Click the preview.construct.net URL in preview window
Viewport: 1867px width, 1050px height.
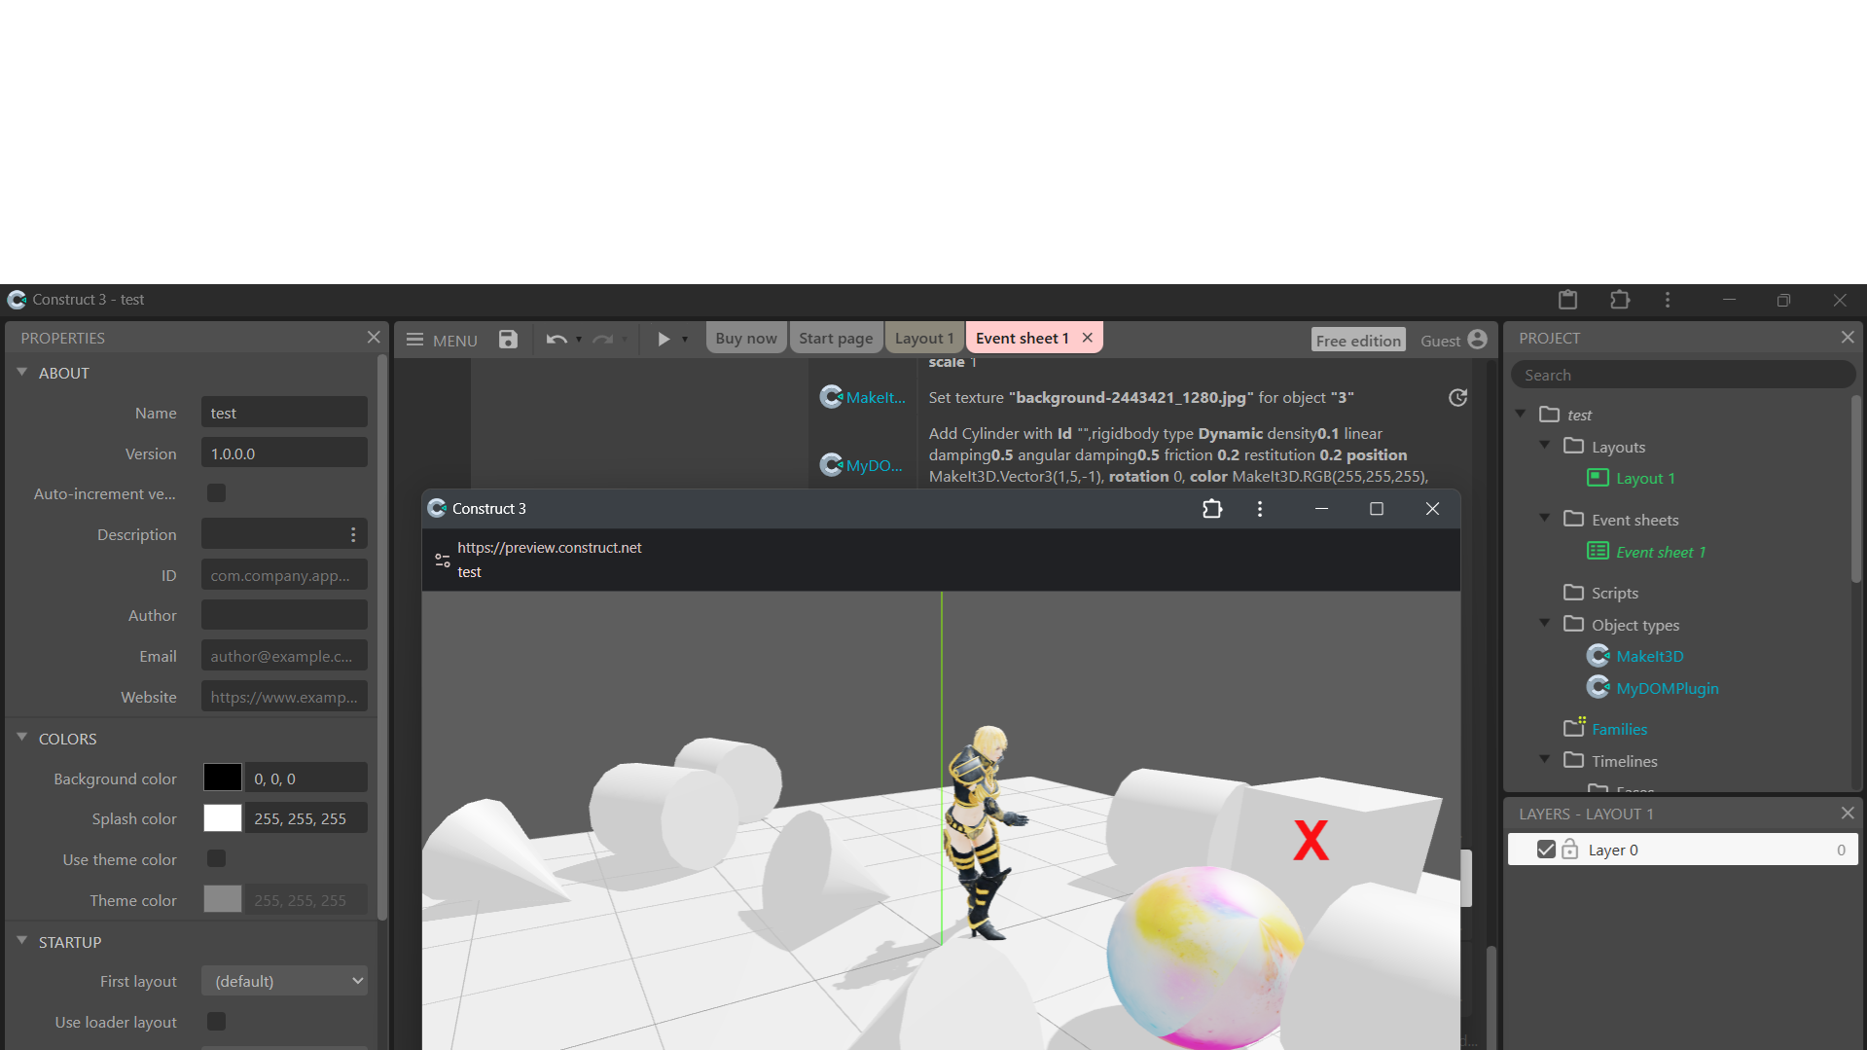tap(550, 548)
